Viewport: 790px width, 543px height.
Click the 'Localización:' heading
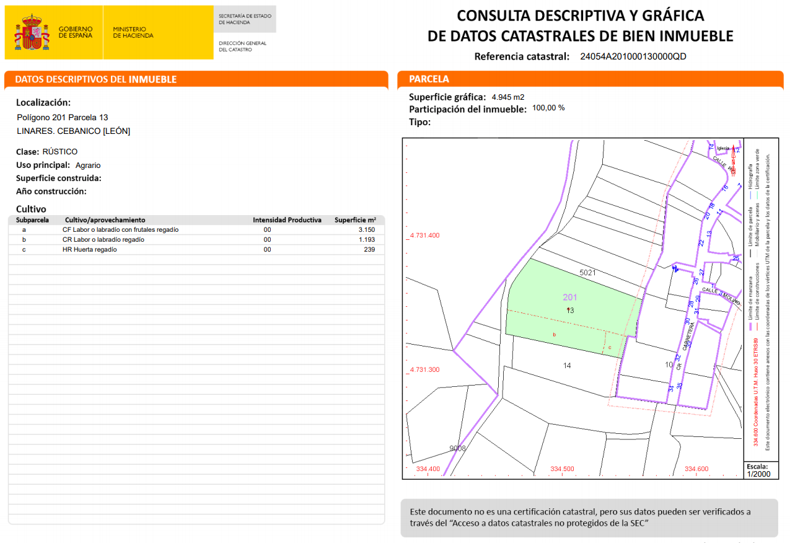(x=43, y=103)
